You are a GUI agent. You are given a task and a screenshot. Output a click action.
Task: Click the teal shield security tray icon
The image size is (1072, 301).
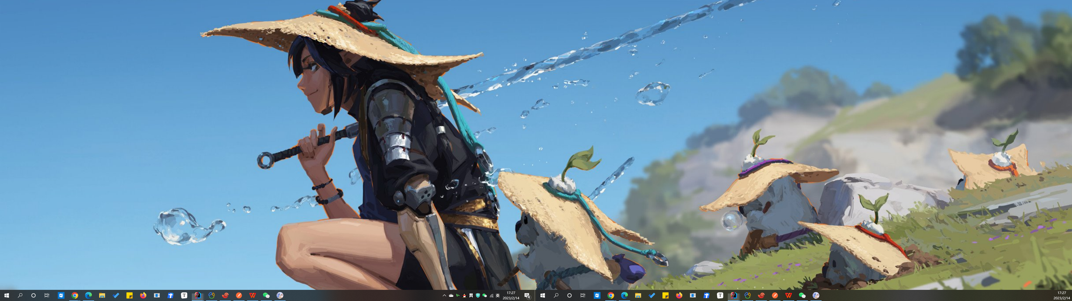click(x=478, y=296)
